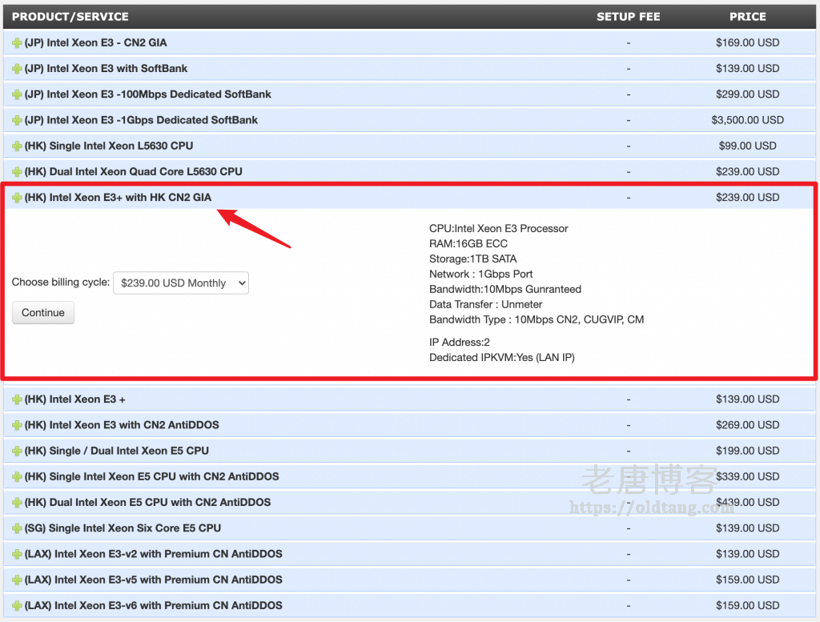Open the billing cycle dropdown
This screenshot has width=820, height=622.
[180, 283]
